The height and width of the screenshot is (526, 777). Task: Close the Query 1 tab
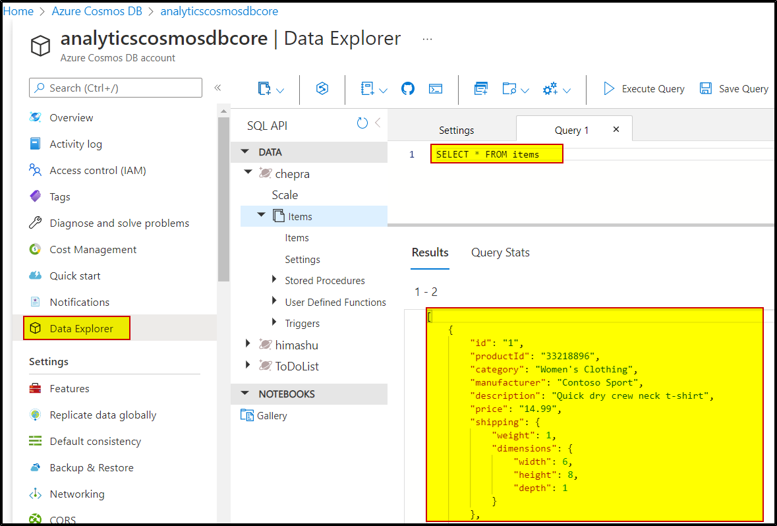coord(616,129)
